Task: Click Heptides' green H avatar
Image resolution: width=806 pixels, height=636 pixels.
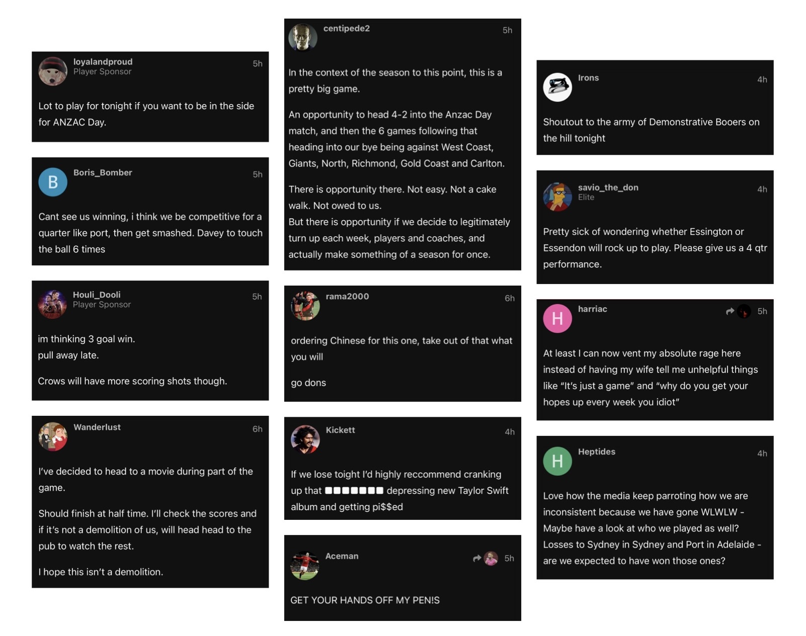Action: [557, 461]
